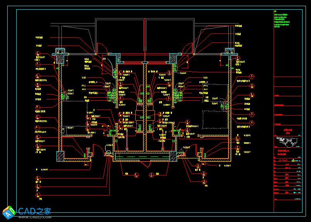Viewport: 311px width, 222px height.
Task: Click the yellow triangle symbol in title block
Action: 293,159
